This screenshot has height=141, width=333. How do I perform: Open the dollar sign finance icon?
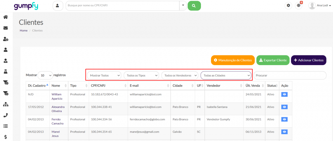pos(6,136)
